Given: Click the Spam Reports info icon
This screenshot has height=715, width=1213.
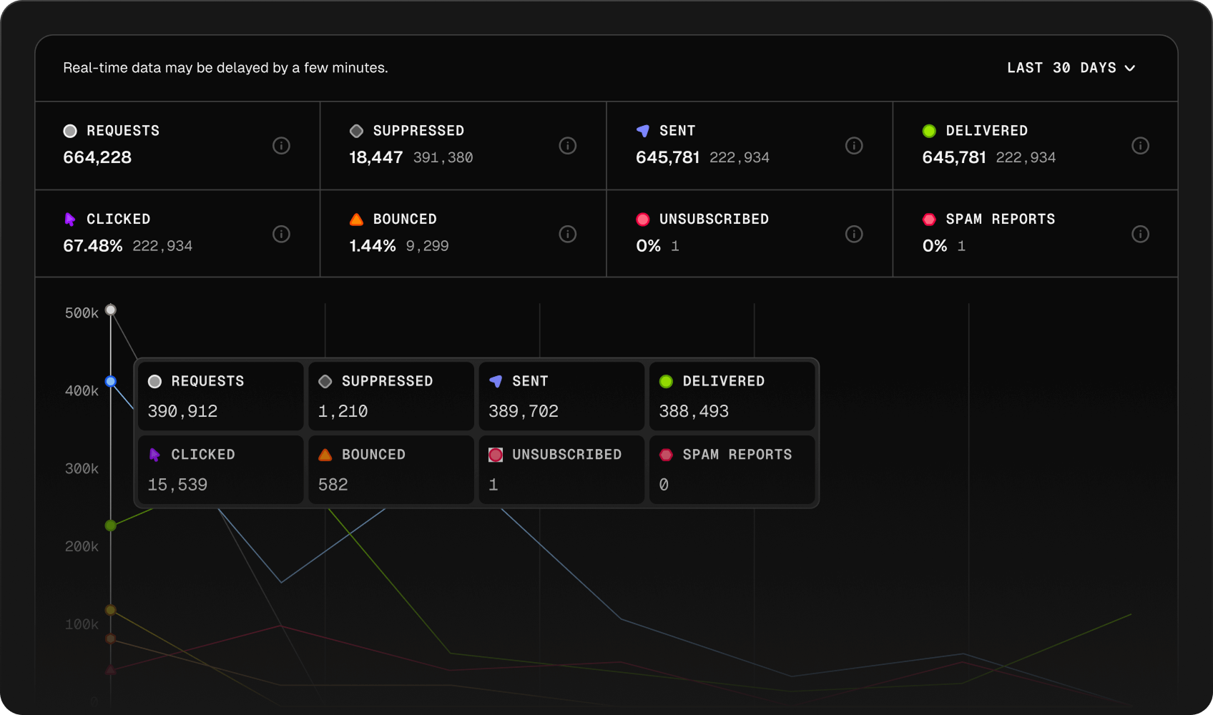Looking at the screenshot, I should 1140,234.
